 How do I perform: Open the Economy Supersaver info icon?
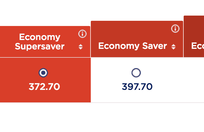82,34
